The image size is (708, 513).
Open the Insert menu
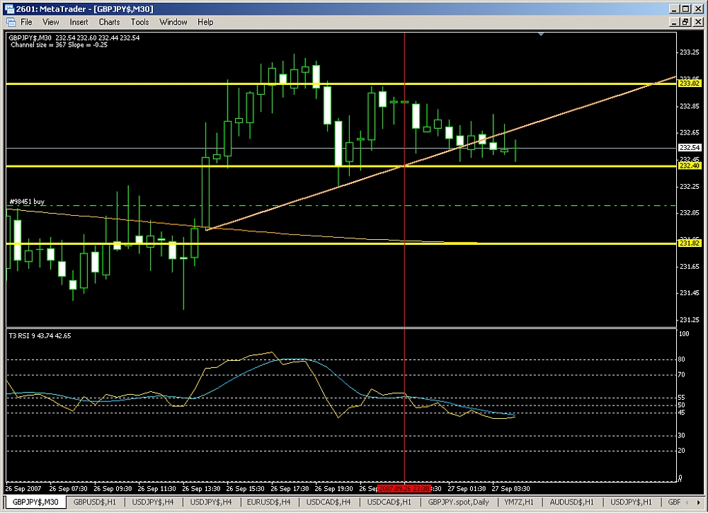coord(79,22)
